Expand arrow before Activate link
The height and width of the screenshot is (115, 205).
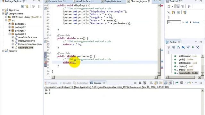coord(191,22)
